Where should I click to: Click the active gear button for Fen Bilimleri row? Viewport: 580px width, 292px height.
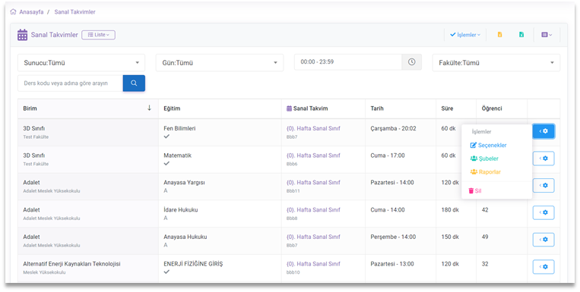click(544, 131)
